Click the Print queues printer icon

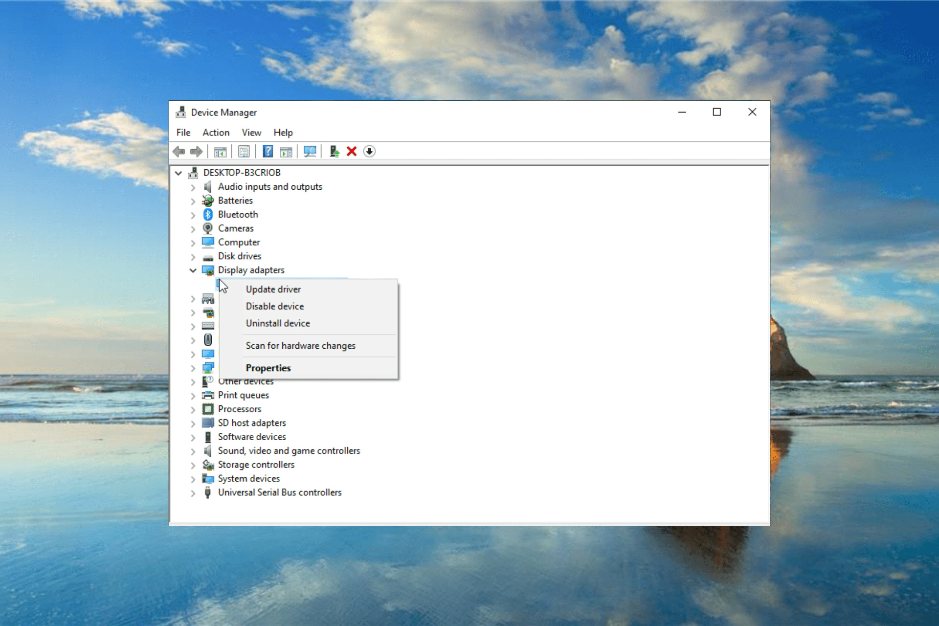[208, 395]
